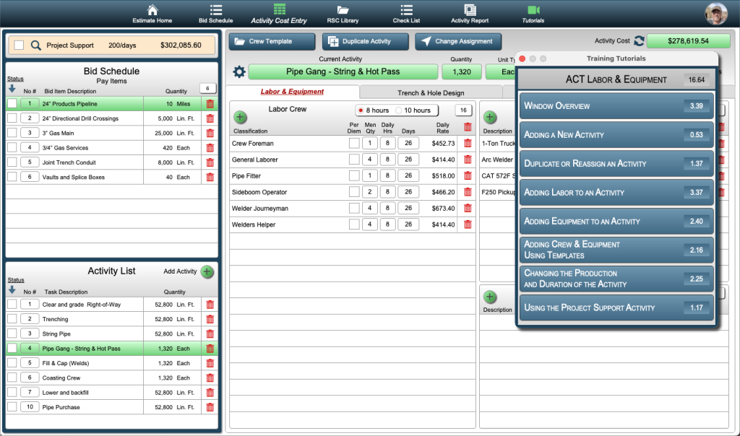This screenshot has height=436, width=740.
Task: Delete Pipe Purchase activity
Action: pyautogui.click(x=210, y=407)
